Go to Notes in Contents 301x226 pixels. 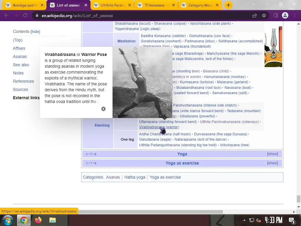pos(18,73)
